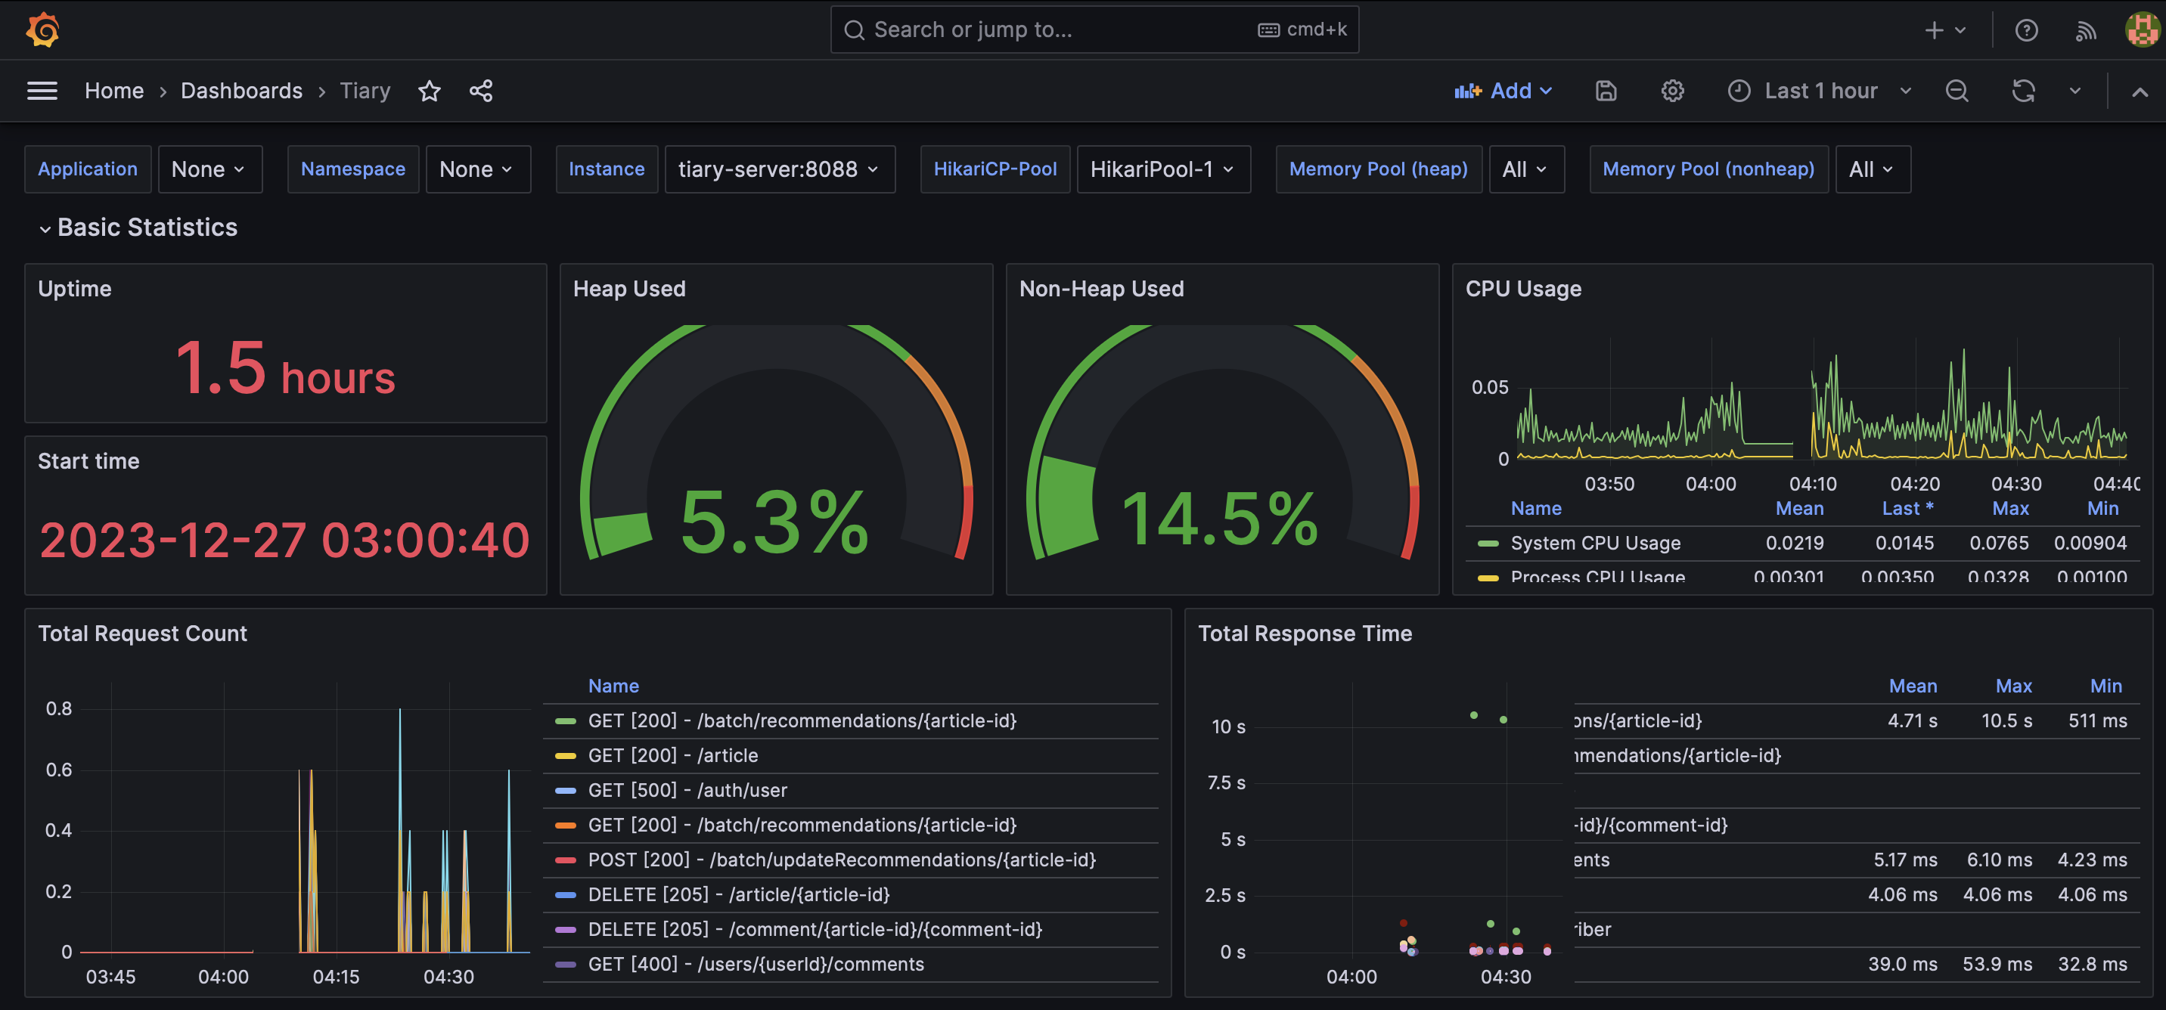This screenshot has width=2166, height=1010.
Task: Click the 10.5 s max response value
Action: (2006, 721)
